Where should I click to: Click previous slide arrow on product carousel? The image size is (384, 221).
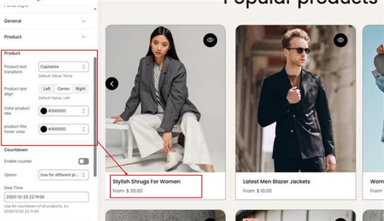point(112,84)
